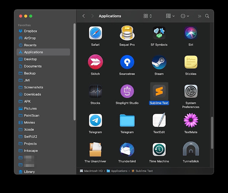Select the Stocks app icon
The image size is (228, 193).
pyautogui.click(x=95, y=91)
